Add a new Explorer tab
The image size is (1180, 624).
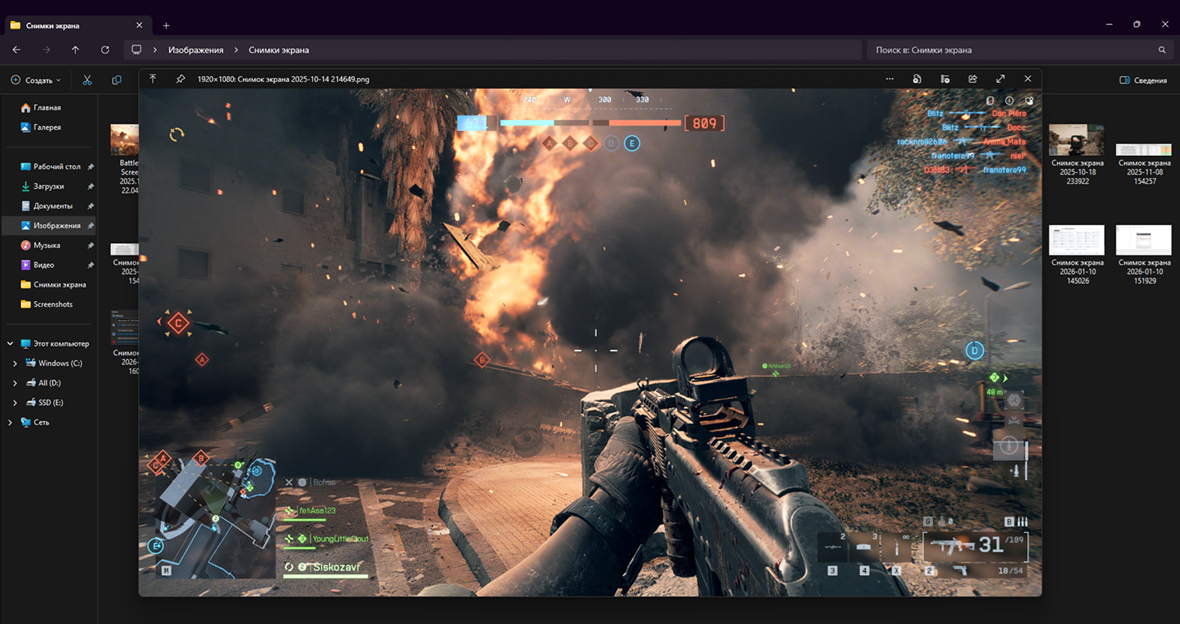tap(166, 26)
